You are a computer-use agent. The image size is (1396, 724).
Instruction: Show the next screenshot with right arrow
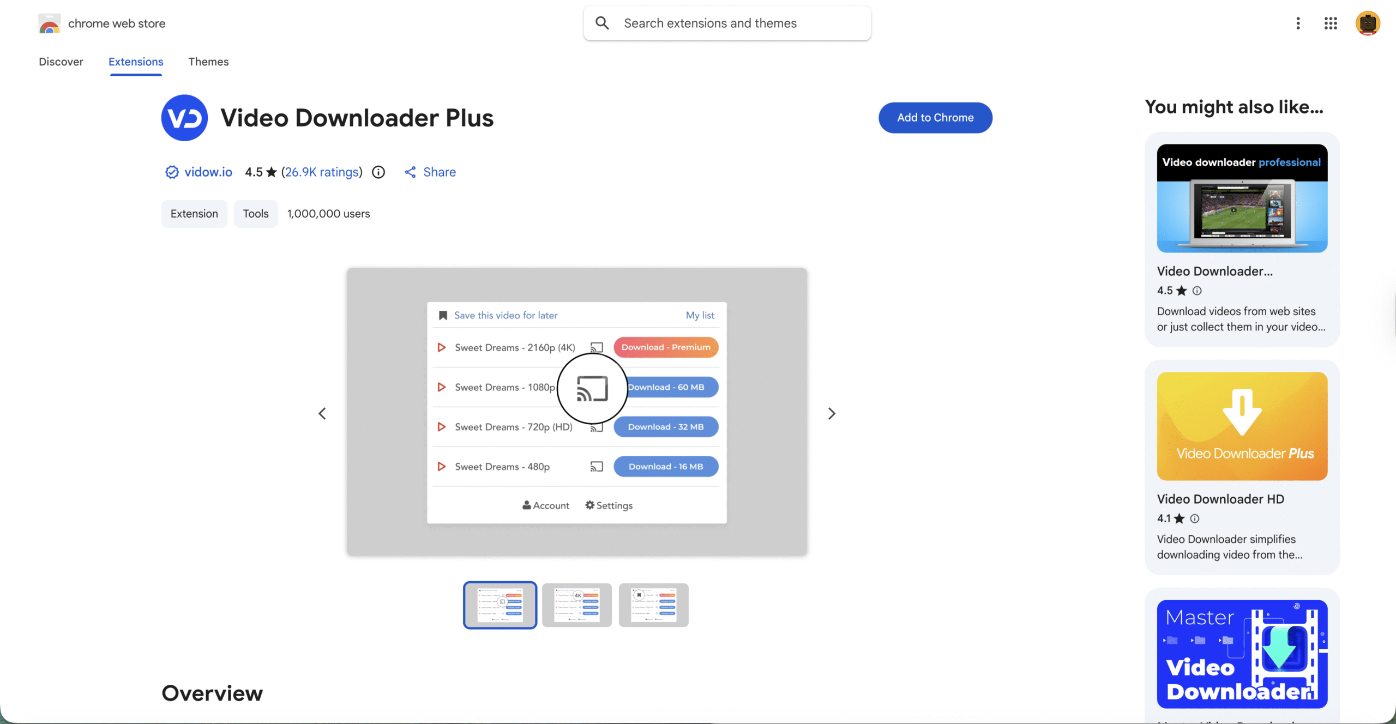(832, 413)
